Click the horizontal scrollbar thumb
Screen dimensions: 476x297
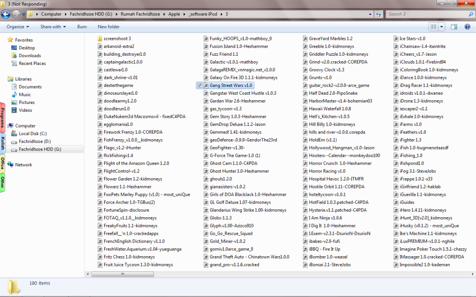[x=123, y=274]
